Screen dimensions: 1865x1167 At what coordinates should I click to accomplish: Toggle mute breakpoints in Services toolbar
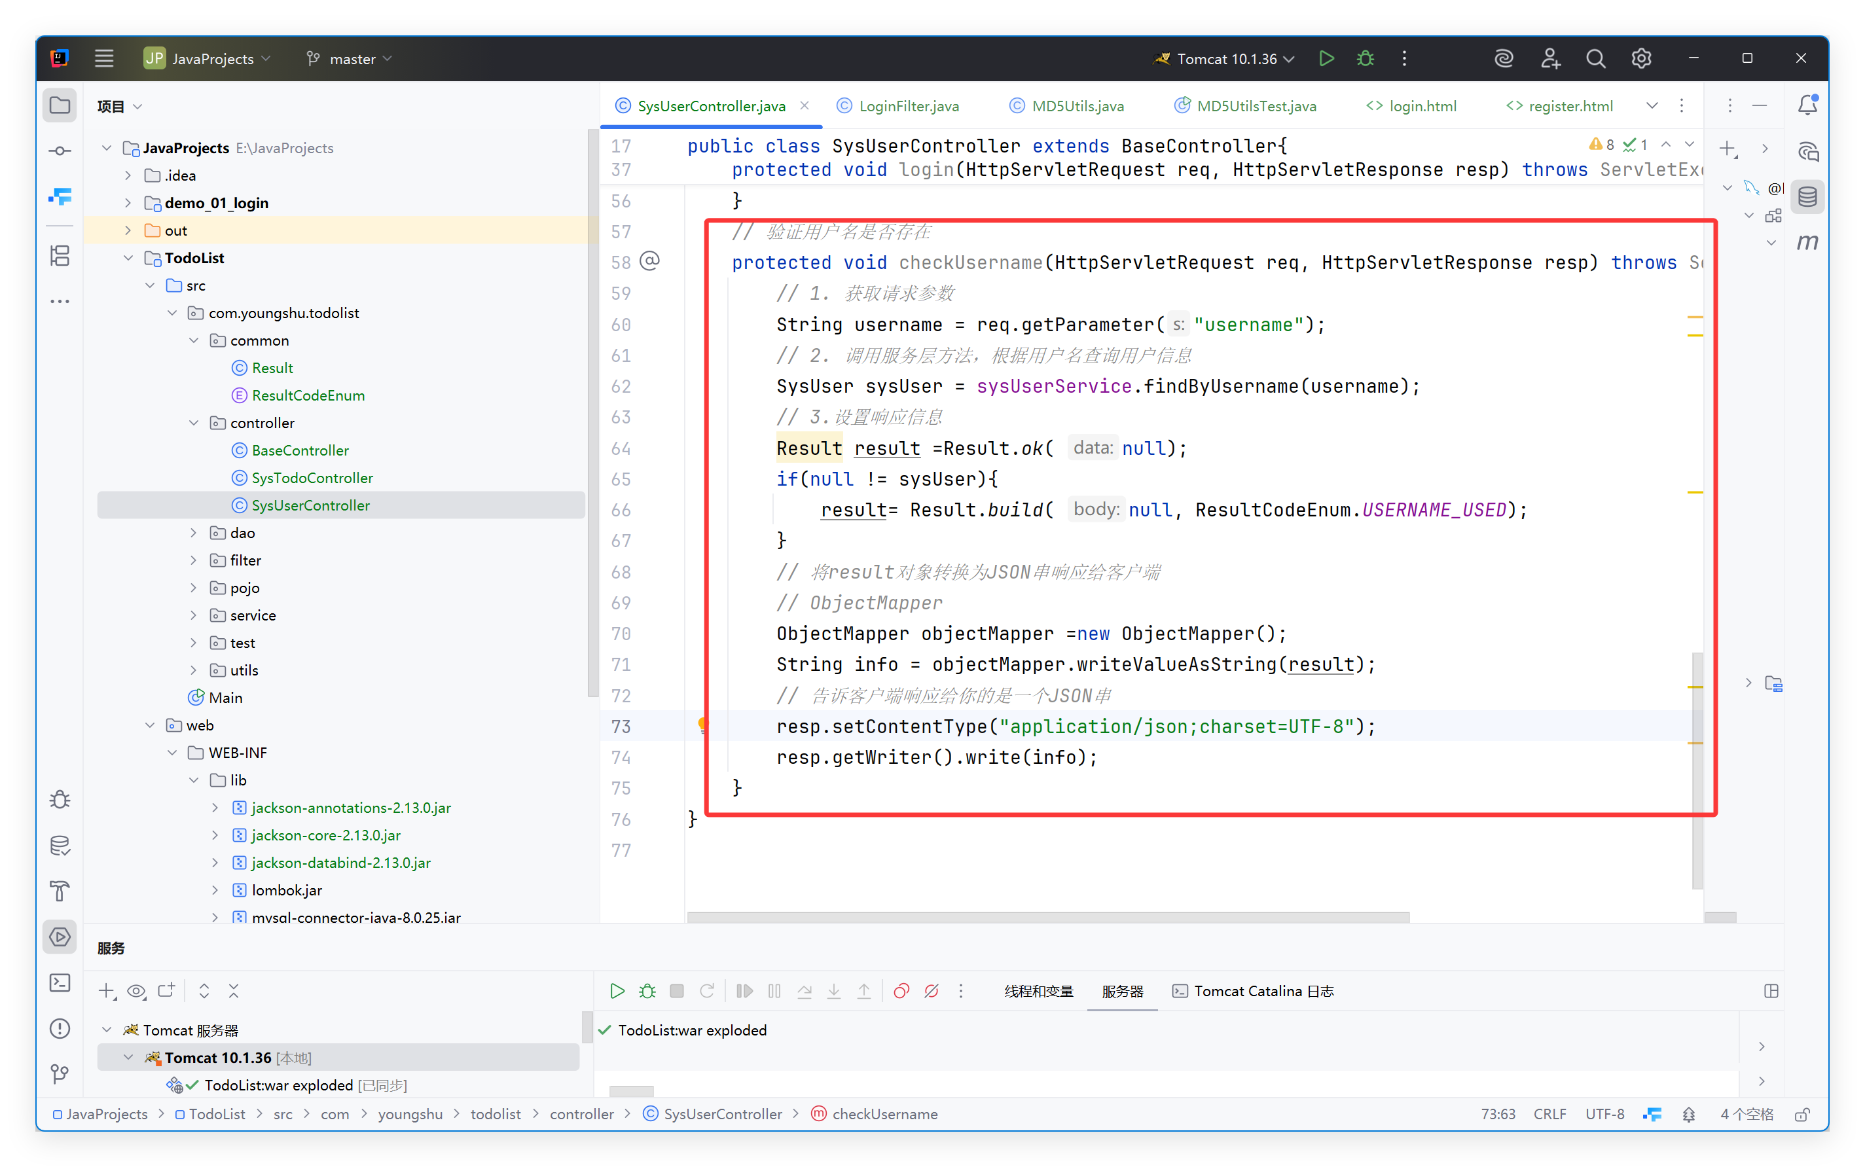coord(932,991)
